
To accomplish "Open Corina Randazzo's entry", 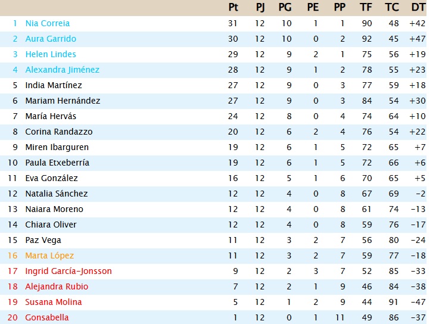I will point(58,132).
